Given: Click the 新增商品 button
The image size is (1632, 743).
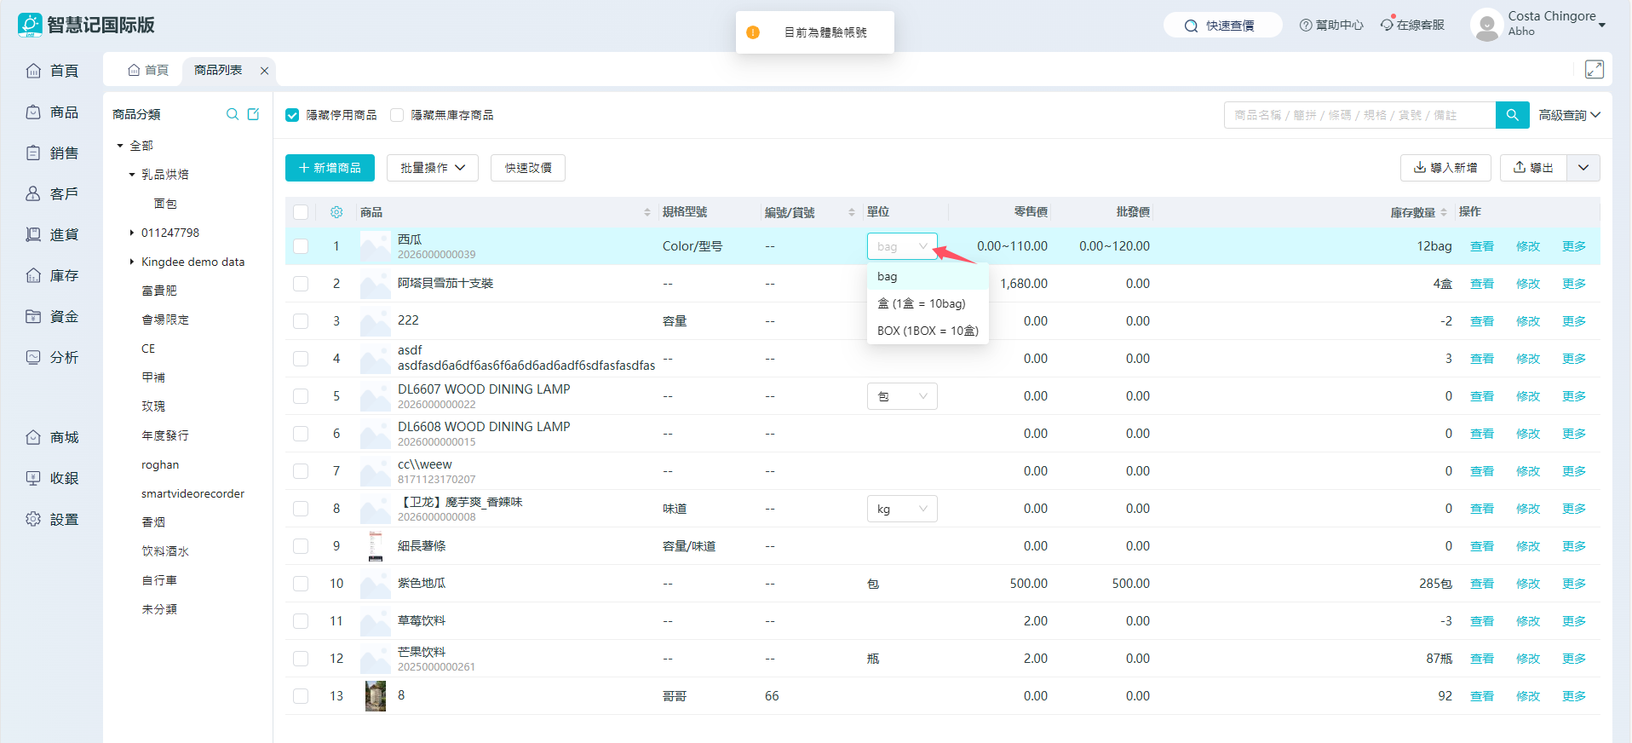Looking at the screenshot, I should (330, 168).
